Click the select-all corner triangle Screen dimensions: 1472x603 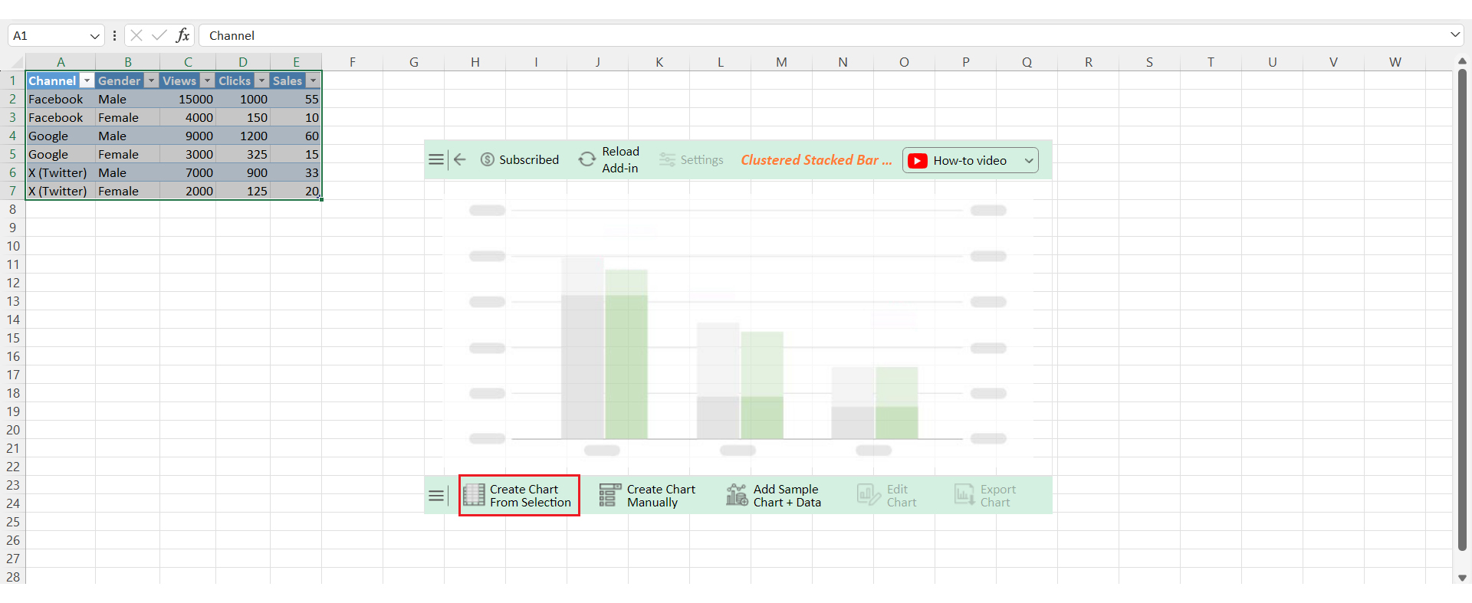click(17, 62)
